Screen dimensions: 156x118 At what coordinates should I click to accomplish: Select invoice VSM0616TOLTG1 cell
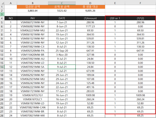pyautogui.click(x=32, y=95)
